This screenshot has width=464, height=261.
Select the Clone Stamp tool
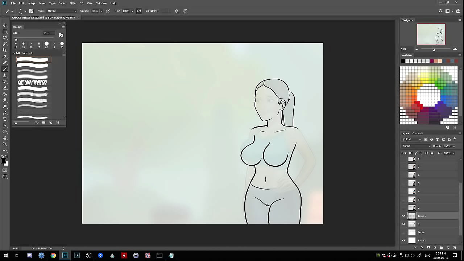(5, 75)
